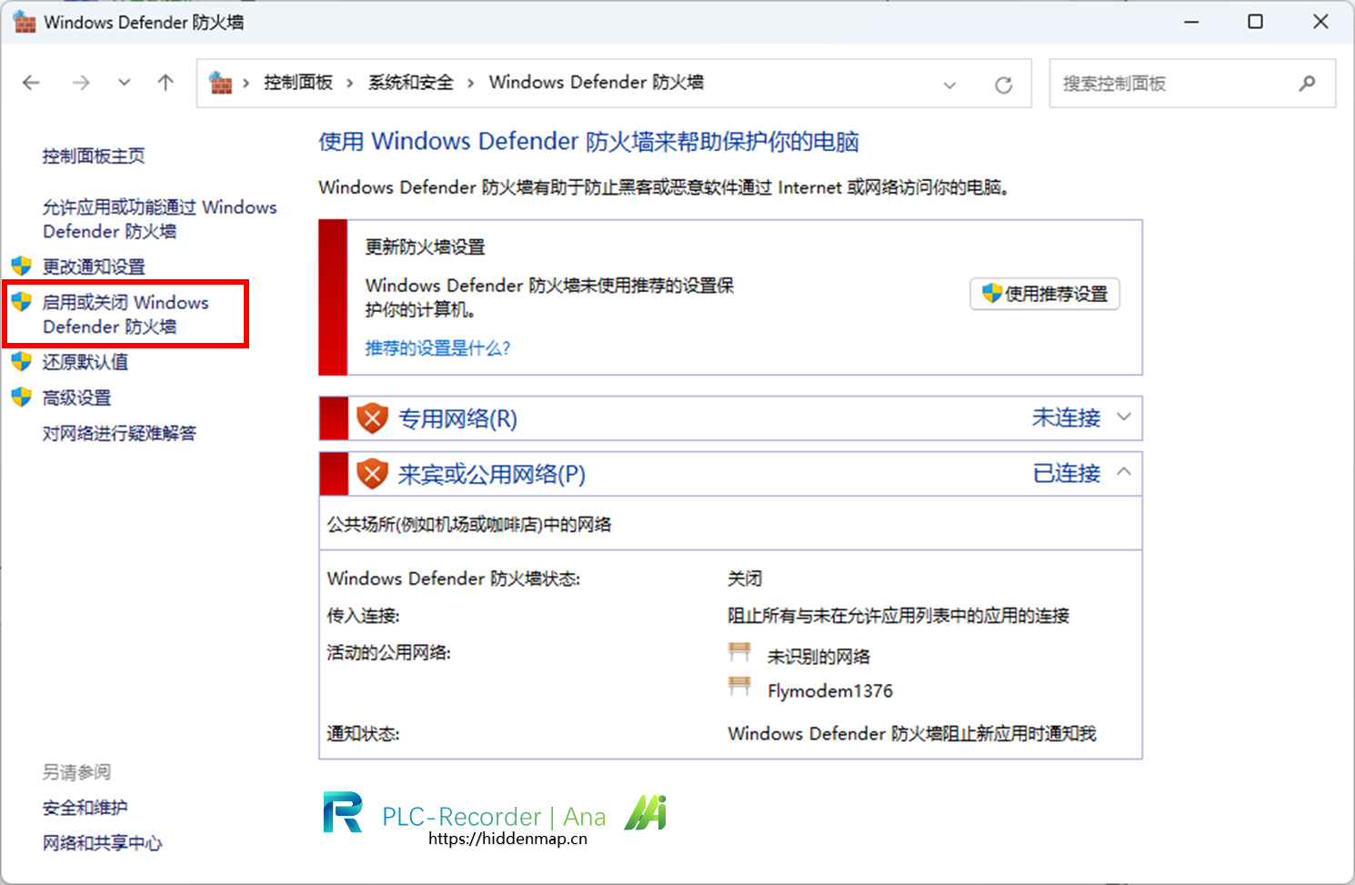Open 控制面板 breadcrumb
The image size is (1355, 885).
tap(298, 83)
